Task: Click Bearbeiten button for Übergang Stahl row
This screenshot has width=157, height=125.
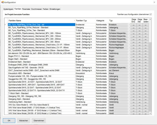Action: click(145, 99)
